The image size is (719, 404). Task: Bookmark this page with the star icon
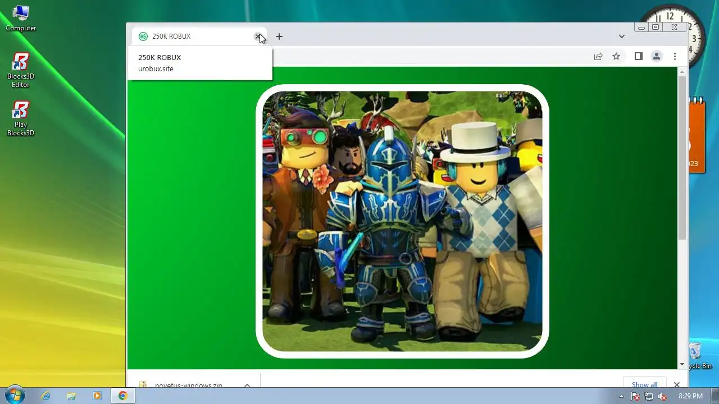coord(616,56)
